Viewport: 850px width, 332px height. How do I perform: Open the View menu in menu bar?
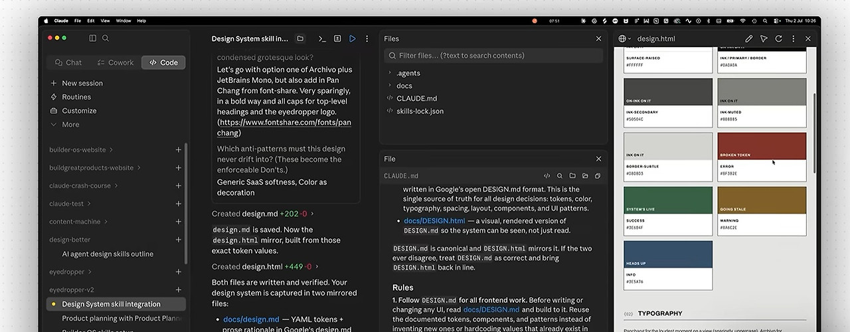(105, 21)
